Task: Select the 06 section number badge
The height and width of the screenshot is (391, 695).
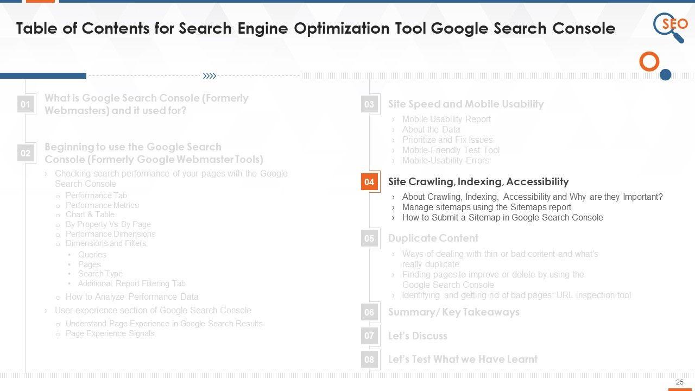Action: coord(369,312)
